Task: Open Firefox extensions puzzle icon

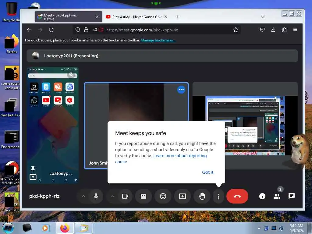Action: (x=284, y=30)
